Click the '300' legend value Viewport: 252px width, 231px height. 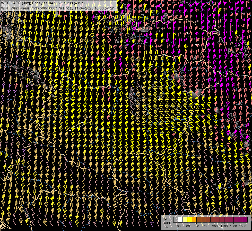[187, 226]
